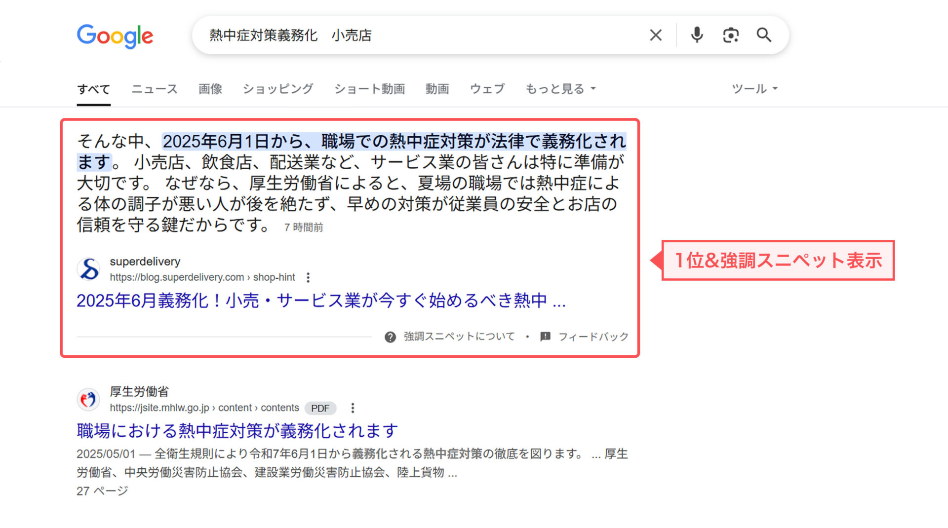Switch to the ショート動画 tab

[369, 89]
